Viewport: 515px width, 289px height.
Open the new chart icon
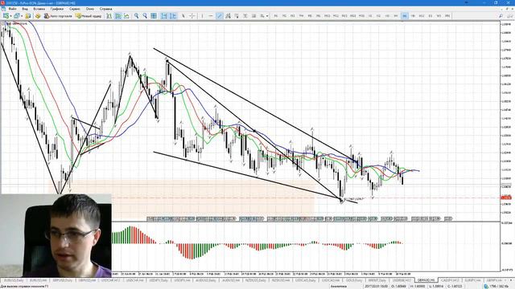[x=6, y=16]
